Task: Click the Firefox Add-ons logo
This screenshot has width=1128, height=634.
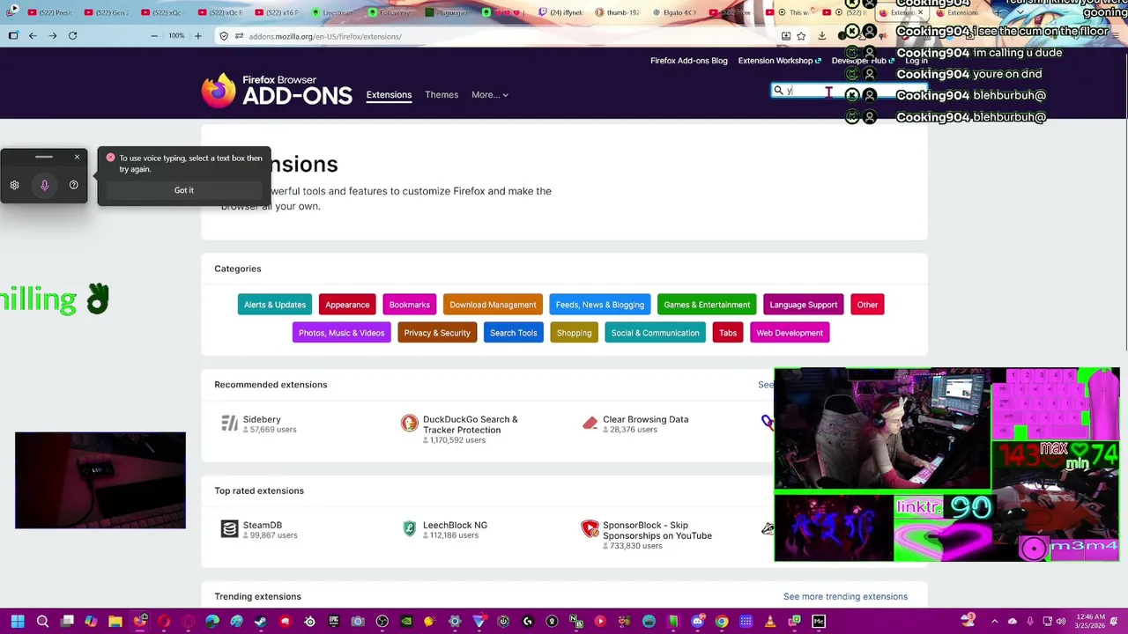Action: pos(277,91)
